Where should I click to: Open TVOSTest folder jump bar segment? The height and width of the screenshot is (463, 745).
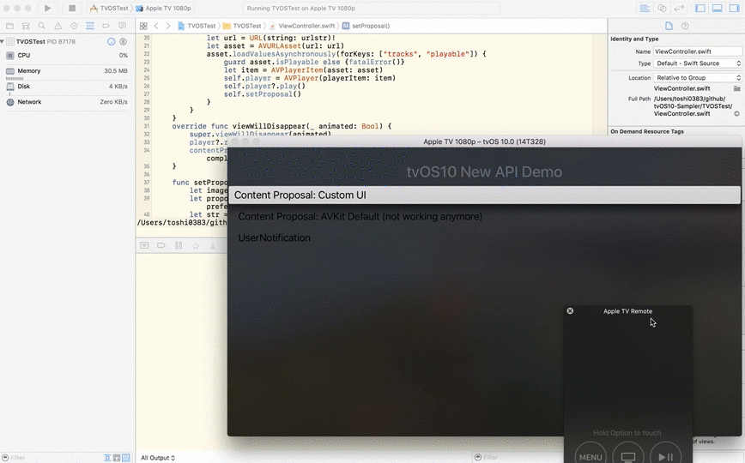point(242,26)
